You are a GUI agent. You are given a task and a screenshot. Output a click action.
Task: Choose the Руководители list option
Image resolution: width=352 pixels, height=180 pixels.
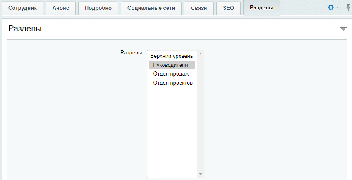pyautogui.click(x=172, y=65)
